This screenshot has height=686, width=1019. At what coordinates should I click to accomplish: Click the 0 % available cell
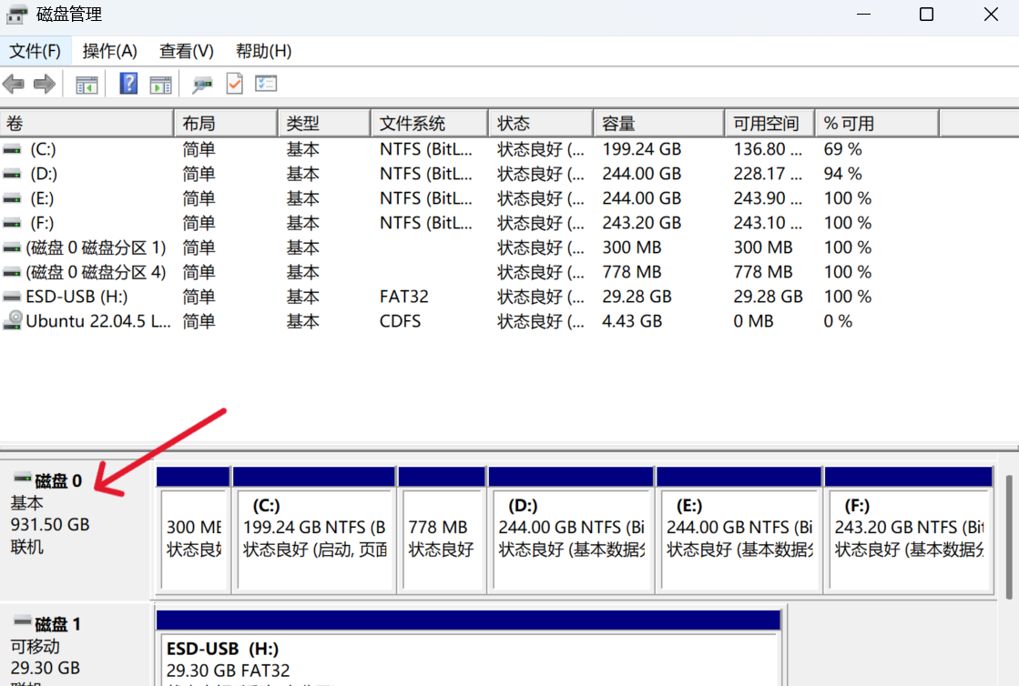[838, 321]
